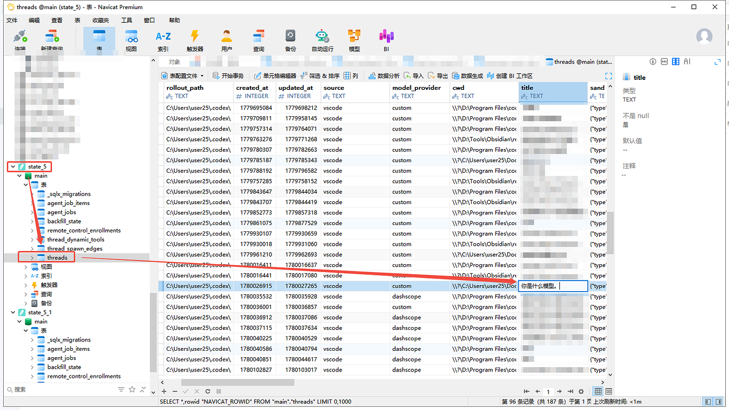Open the 用户 (User) toolbar icon
The width and height of the screenshot is (729, 410).
click(x=227, y=40)
